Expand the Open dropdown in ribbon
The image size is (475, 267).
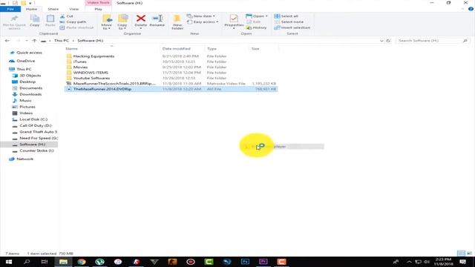(x=257, y=16)
